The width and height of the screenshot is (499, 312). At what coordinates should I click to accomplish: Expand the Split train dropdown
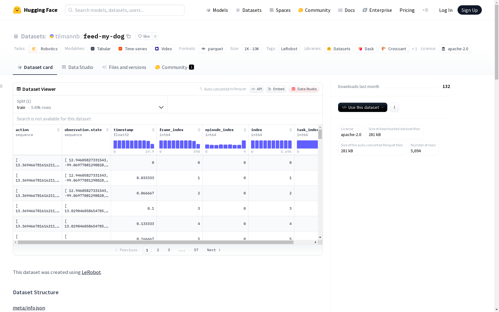[90, 104]
